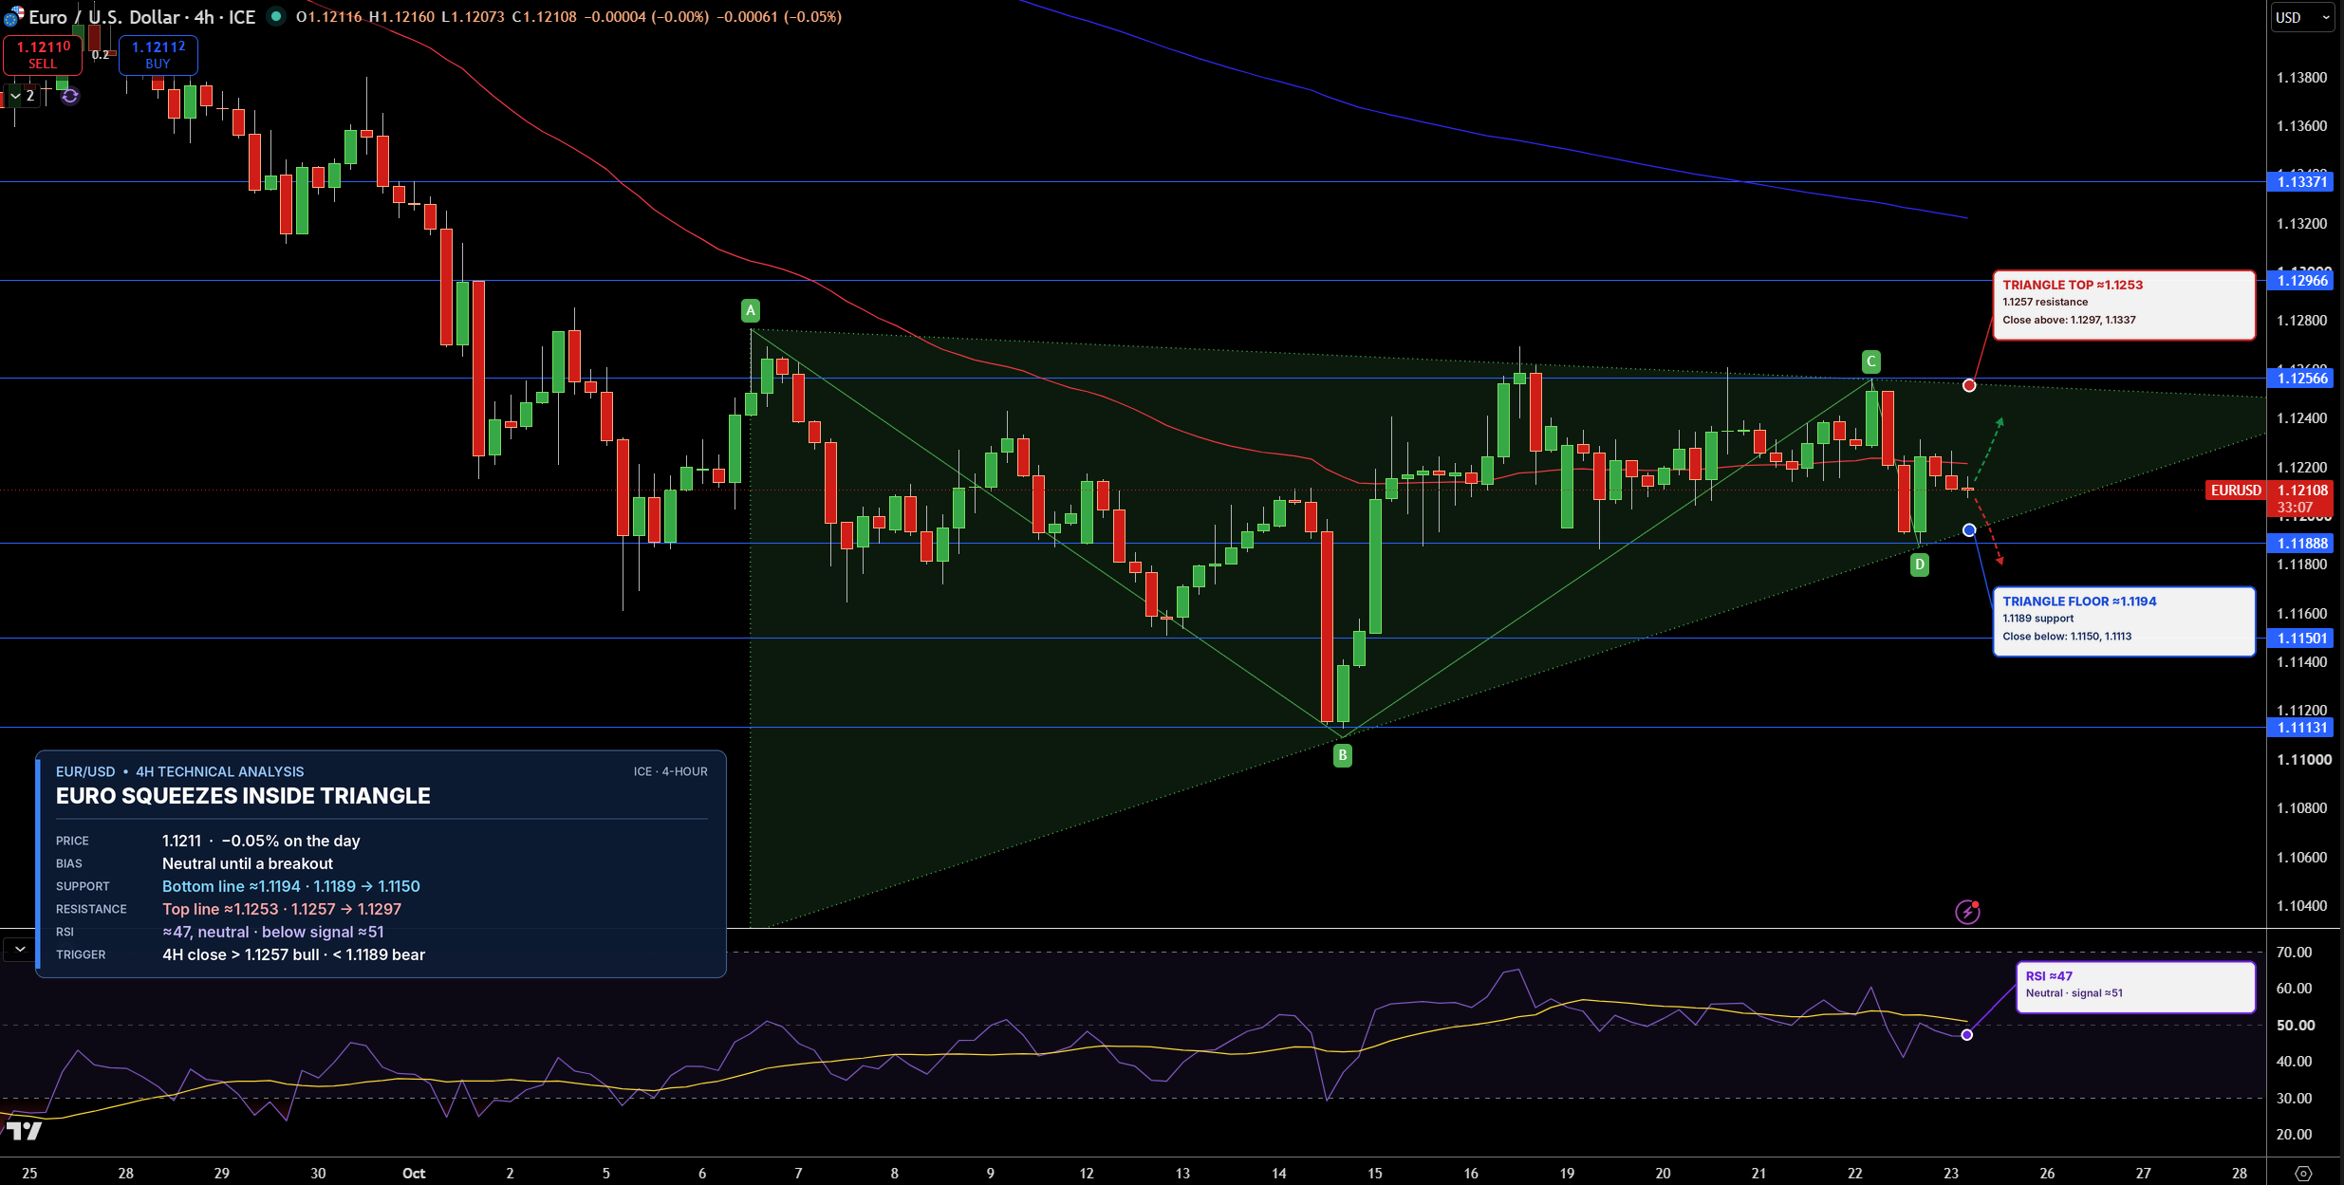Click the 1.11501 price line label
2344x1185 pixels.
tap(2302, 638)
